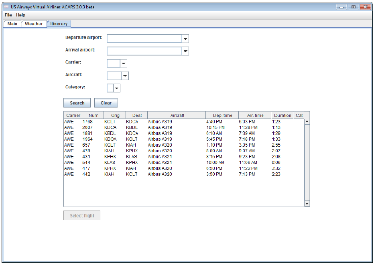Click arrival time 11:06 AM
376x266 pixels.
(248, 162)
